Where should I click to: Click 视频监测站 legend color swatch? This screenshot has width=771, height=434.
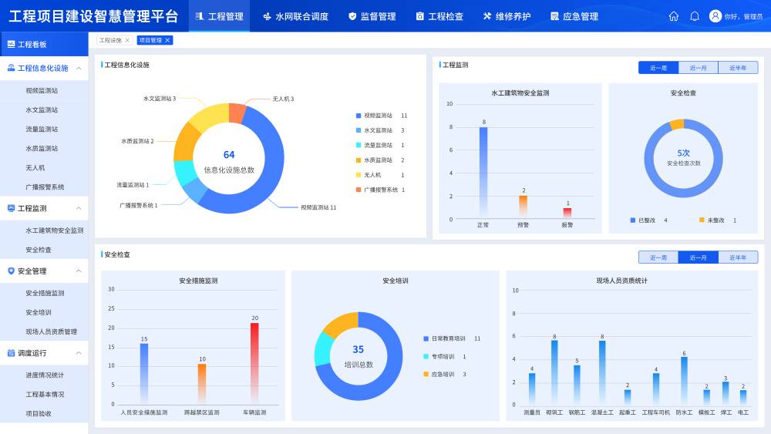click(x=359, y=116)
